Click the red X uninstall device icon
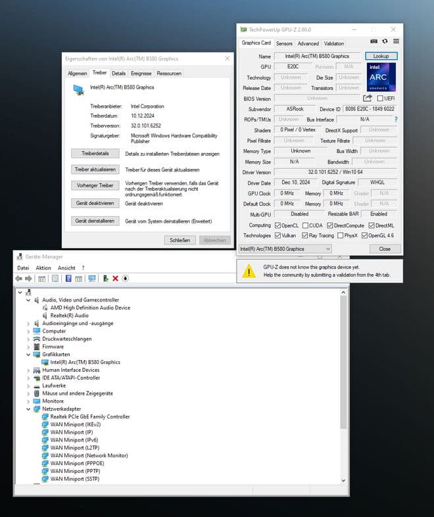This screenshot has width=434, height=517. click(x=115, y=279)
